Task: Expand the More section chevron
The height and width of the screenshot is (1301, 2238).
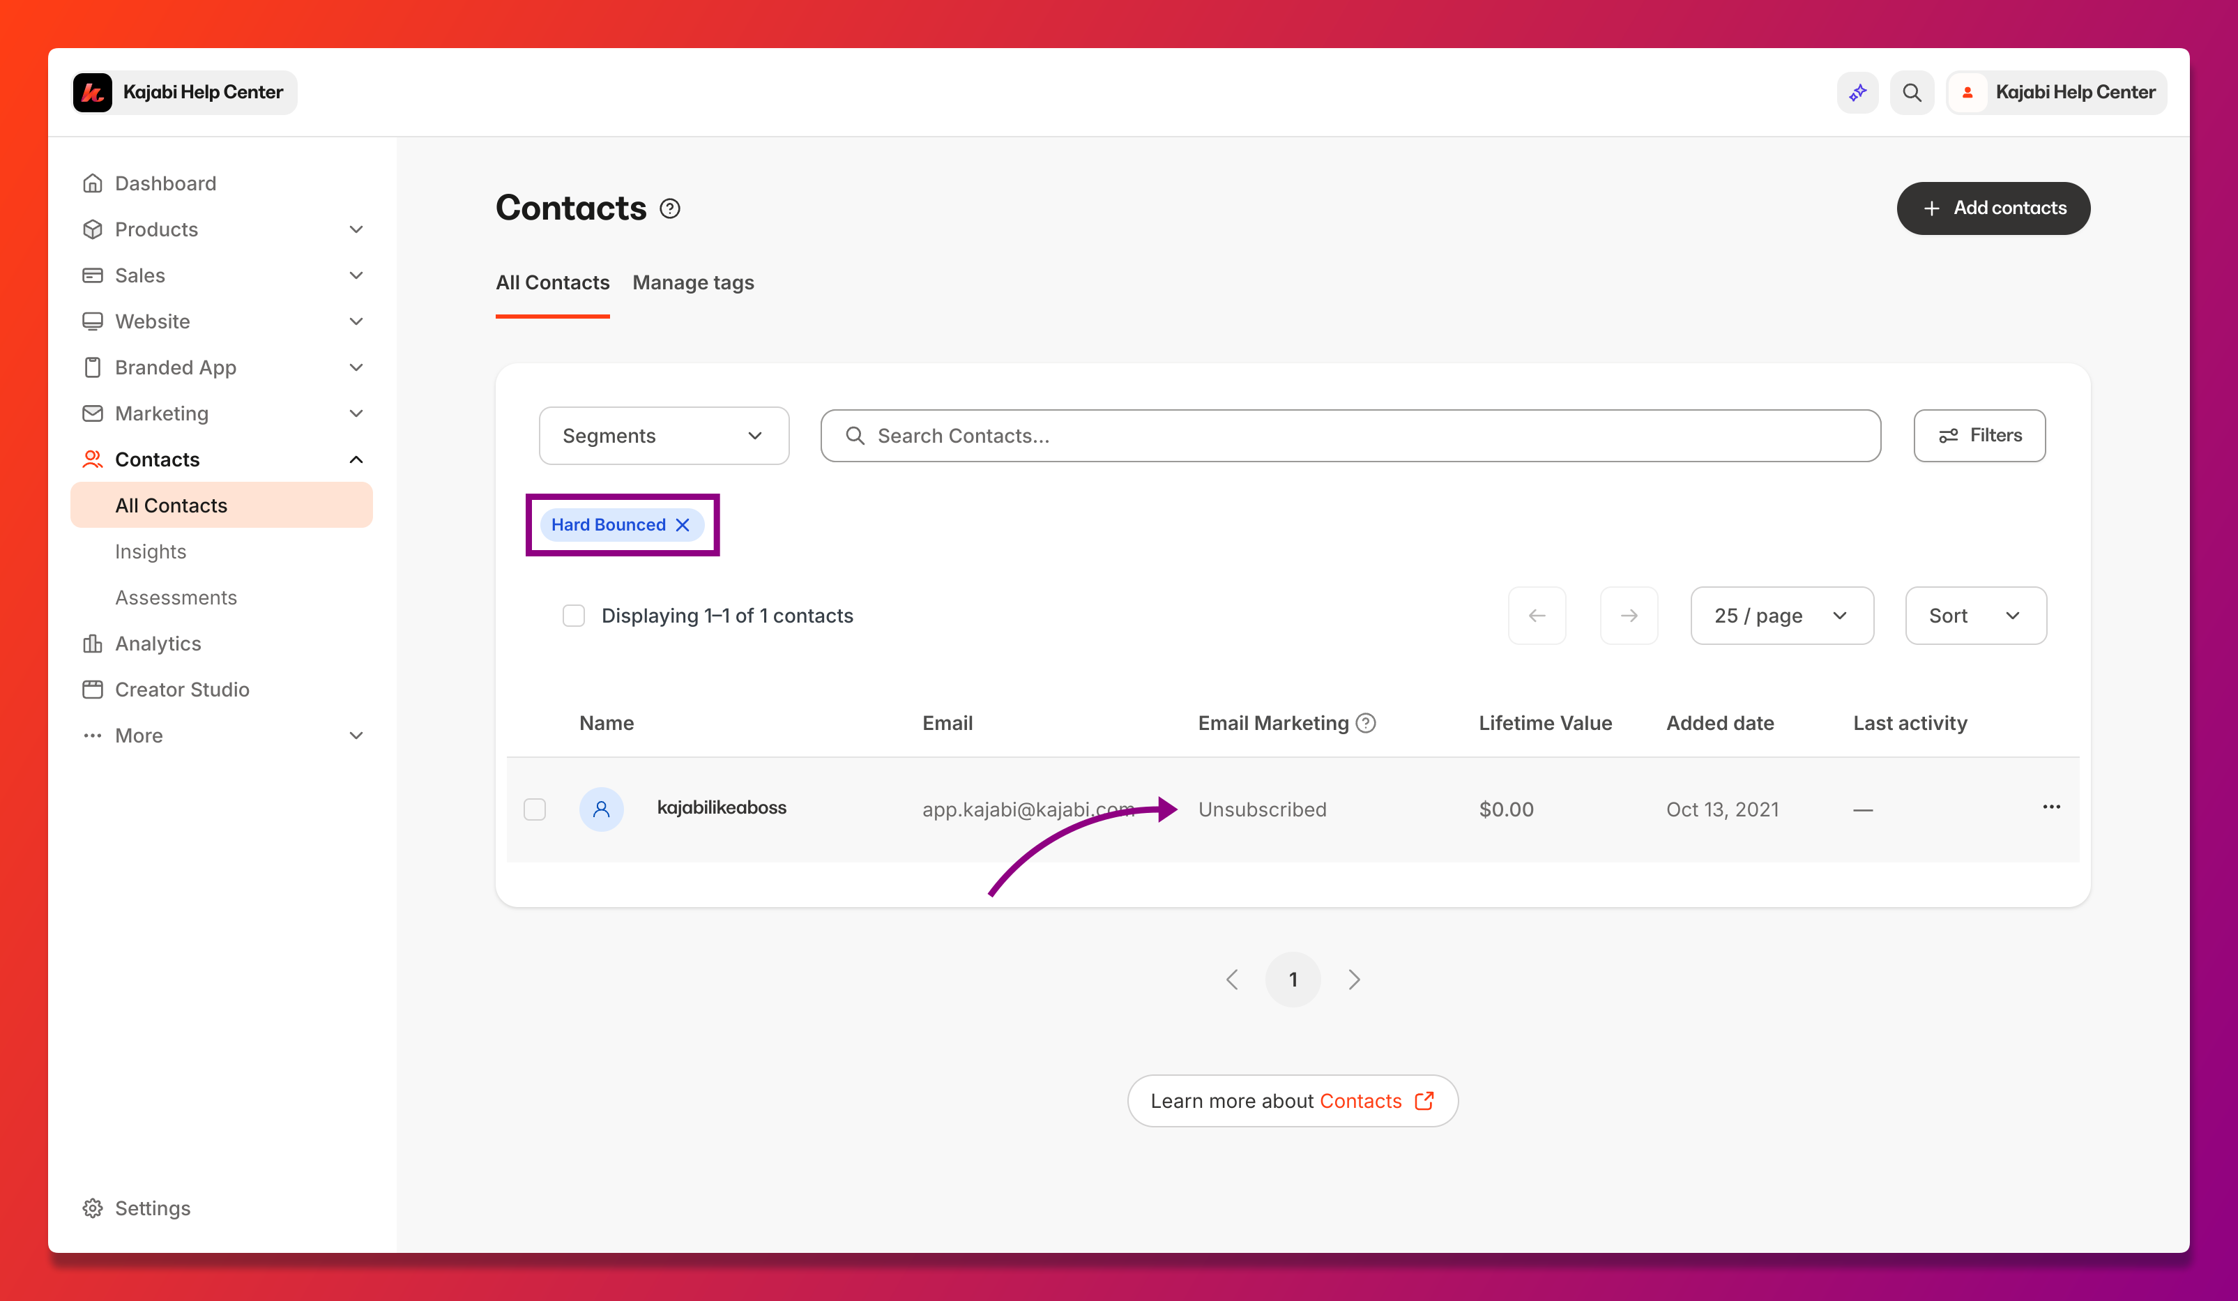Action: click(x=356, y=736)
